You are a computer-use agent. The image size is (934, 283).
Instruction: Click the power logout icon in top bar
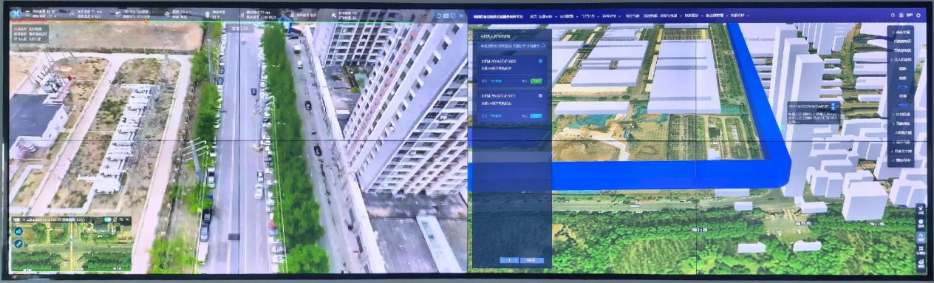coord(918,16)
